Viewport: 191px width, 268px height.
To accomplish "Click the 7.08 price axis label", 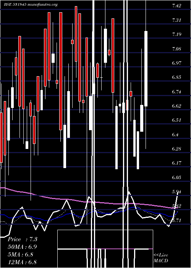I will pyautogui.click(x=176, y=49).
